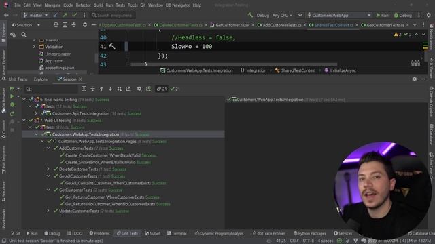Click the Run All tests double-arrow icon
This screenshot has width=435, height=244.
point(12,89)
